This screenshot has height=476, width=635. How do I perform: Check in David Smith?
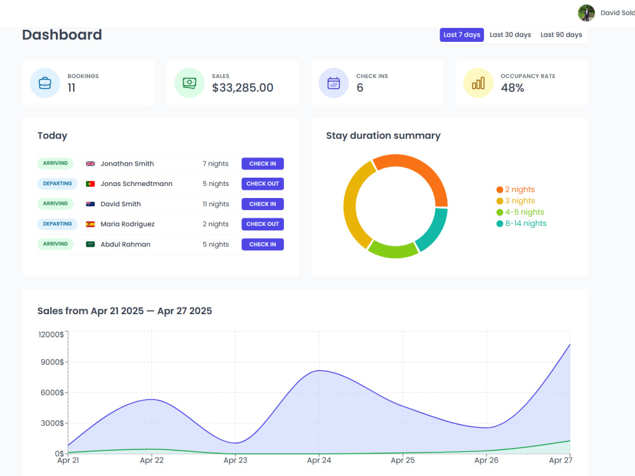pyautogui.click(x=262, y=204)
